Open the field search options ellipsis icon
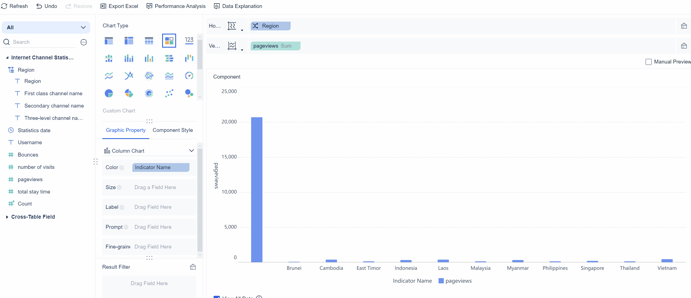Viewport: 691px width, 298px height. click(84, 42)
